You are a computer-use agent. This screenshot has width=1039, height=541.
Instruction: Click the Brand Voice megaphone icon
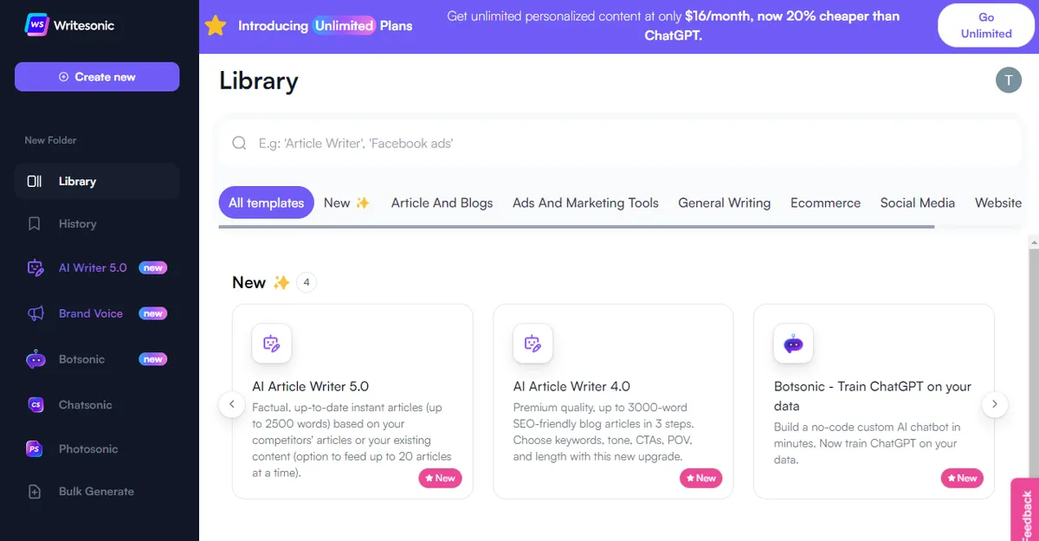(35, 313)
